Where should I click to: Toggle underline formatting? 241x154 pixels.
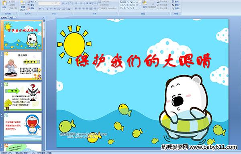tap(47, 9)
